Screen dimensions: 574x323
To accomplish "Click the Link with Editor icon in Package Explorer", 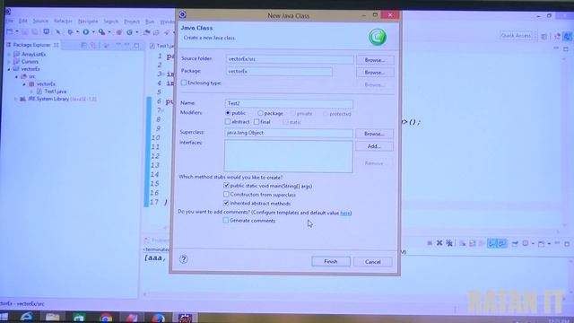I will tap(93, 45).
